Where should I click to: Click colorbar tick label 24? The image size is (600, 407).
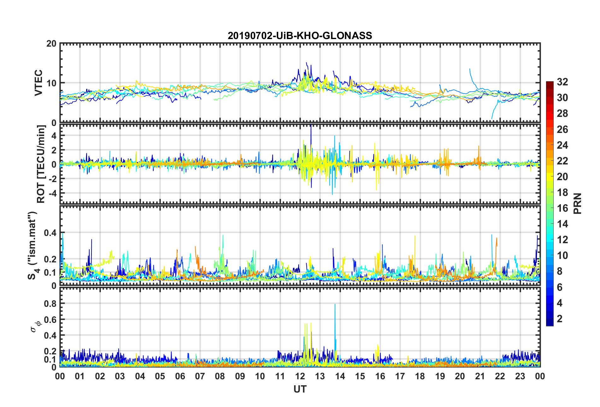coord(562,145)
